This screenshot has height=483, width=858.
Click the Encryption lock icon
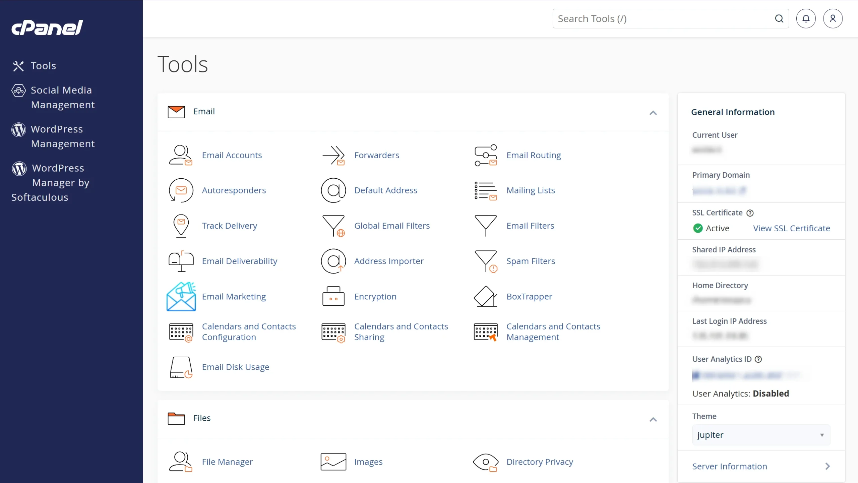pyautogui.click(x=333, y=296)
